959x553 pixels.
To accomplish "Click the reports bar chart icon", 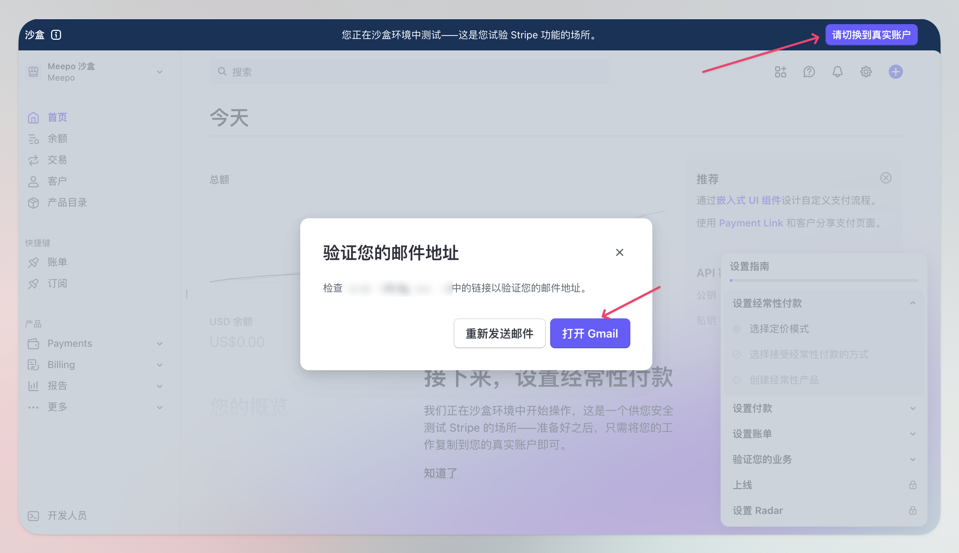I will click(x=33, y=386).
